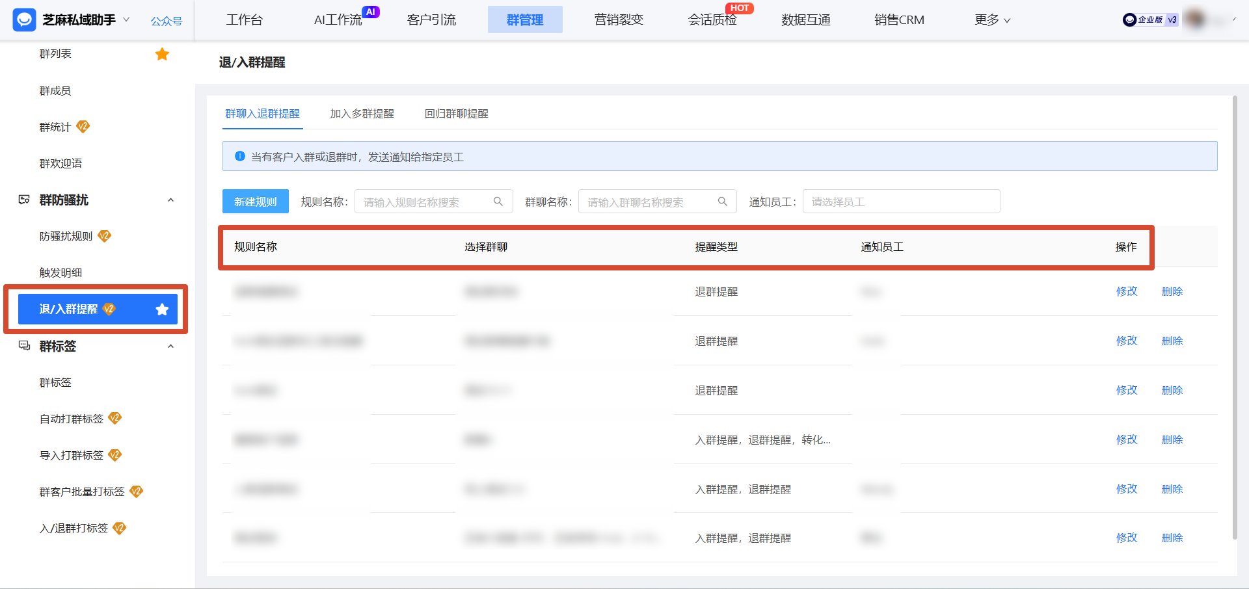Open the 销售CRM menu
Image resolution: width=1249 pixels, height=589 pixels.
click(899, 20)
